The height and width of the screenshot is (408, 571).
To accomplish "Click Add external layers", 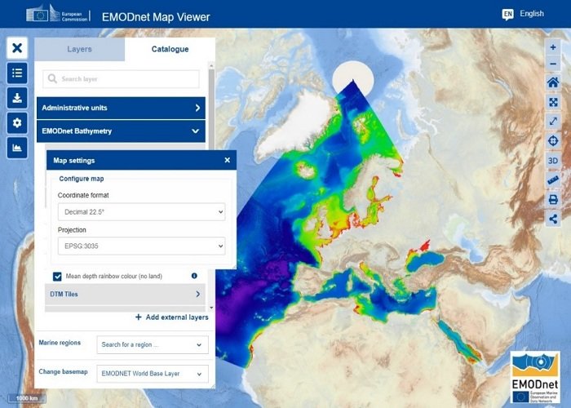I will 172,317.
